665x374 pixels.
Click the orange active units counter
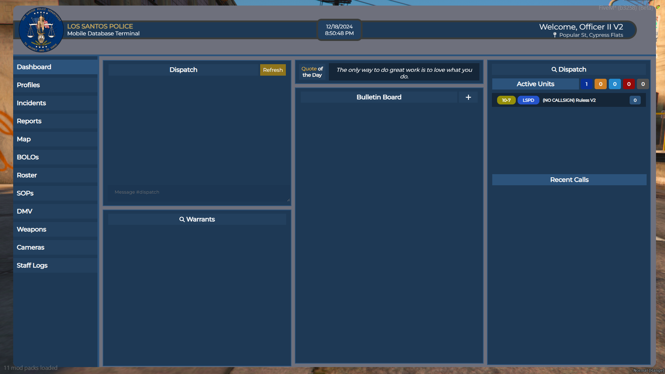[x=600, y=84]
